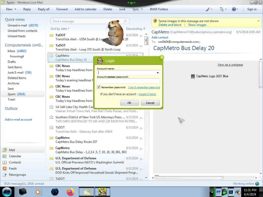Mark message as Junk
Screen dimensions: 263x197
(x=122, y=9)
